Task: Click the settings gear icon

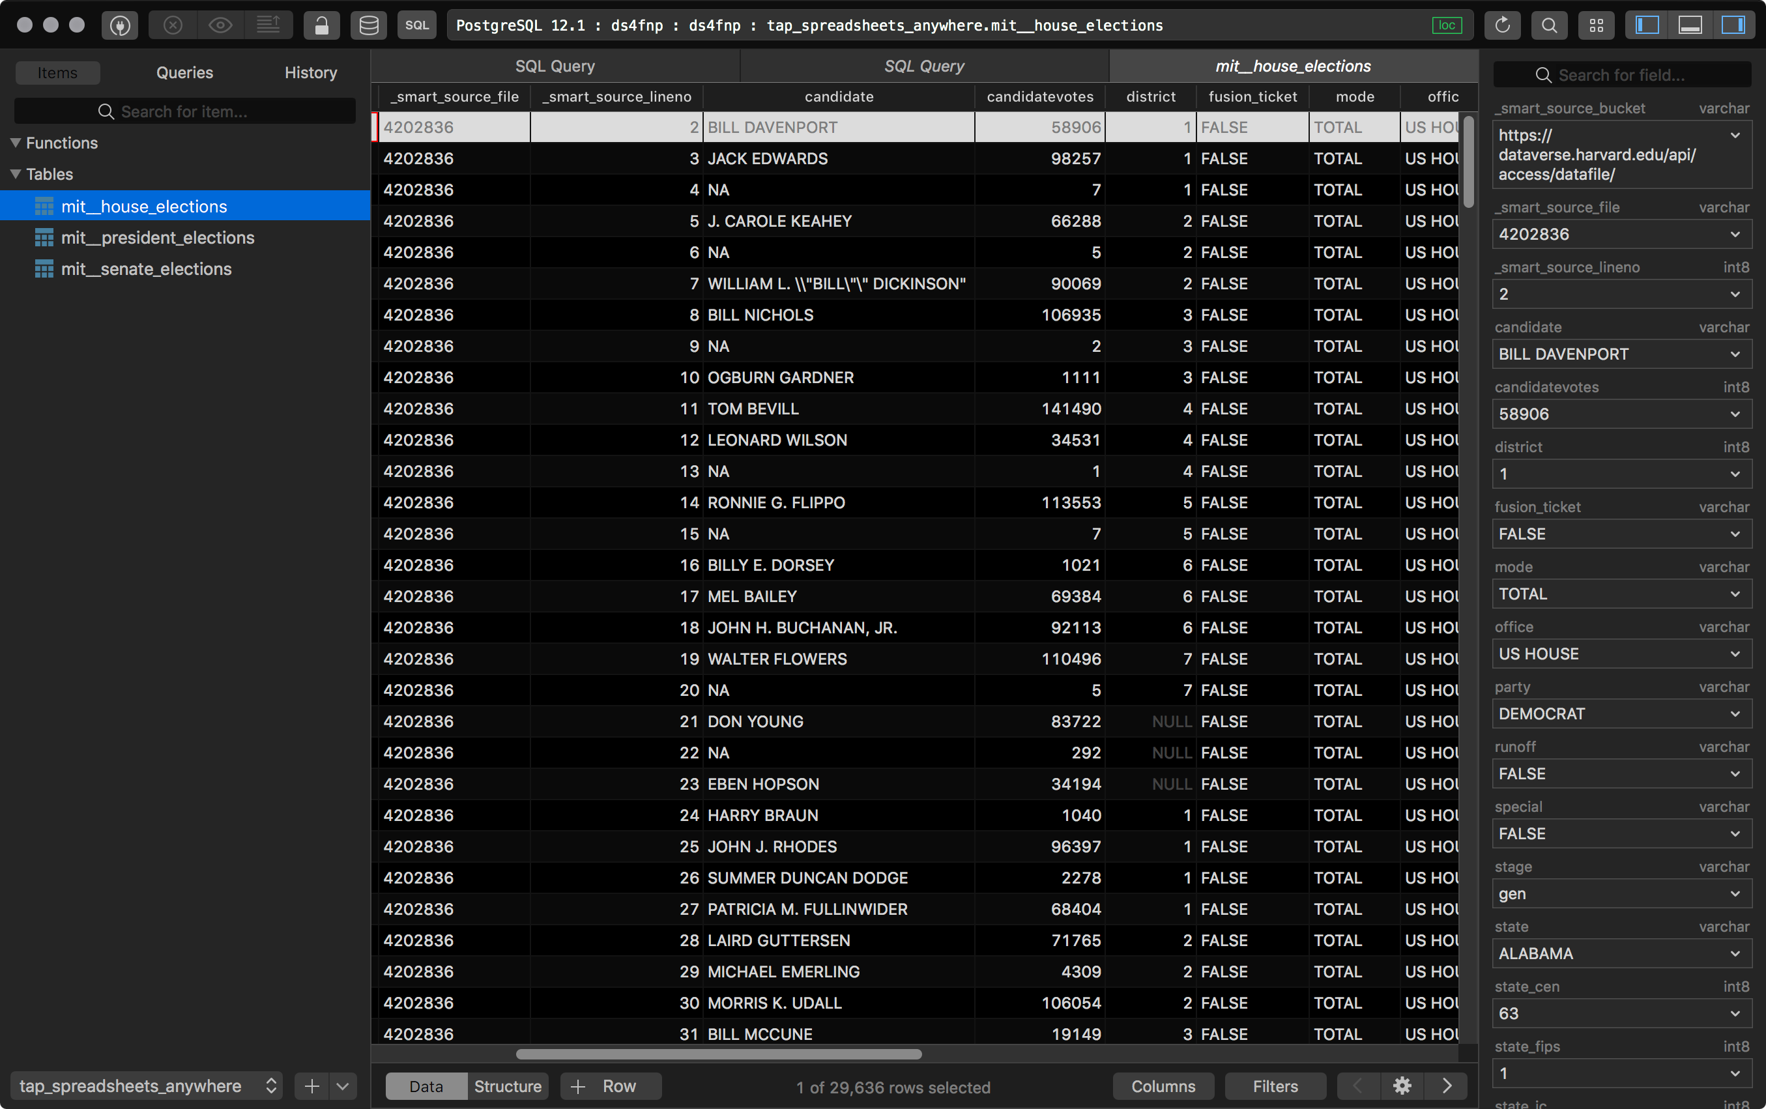Action: (x=1402, y=1086)
